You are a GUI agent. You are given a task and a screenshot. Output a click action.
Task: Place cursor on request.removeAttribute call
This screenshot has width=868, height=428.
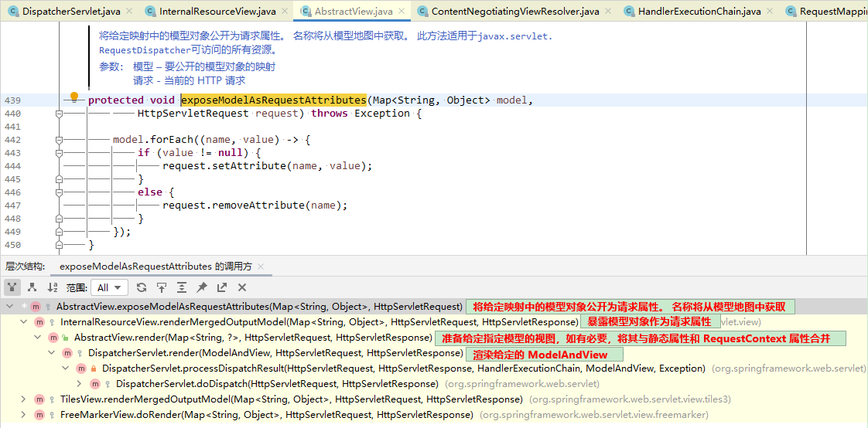click(x=255, y=206)
